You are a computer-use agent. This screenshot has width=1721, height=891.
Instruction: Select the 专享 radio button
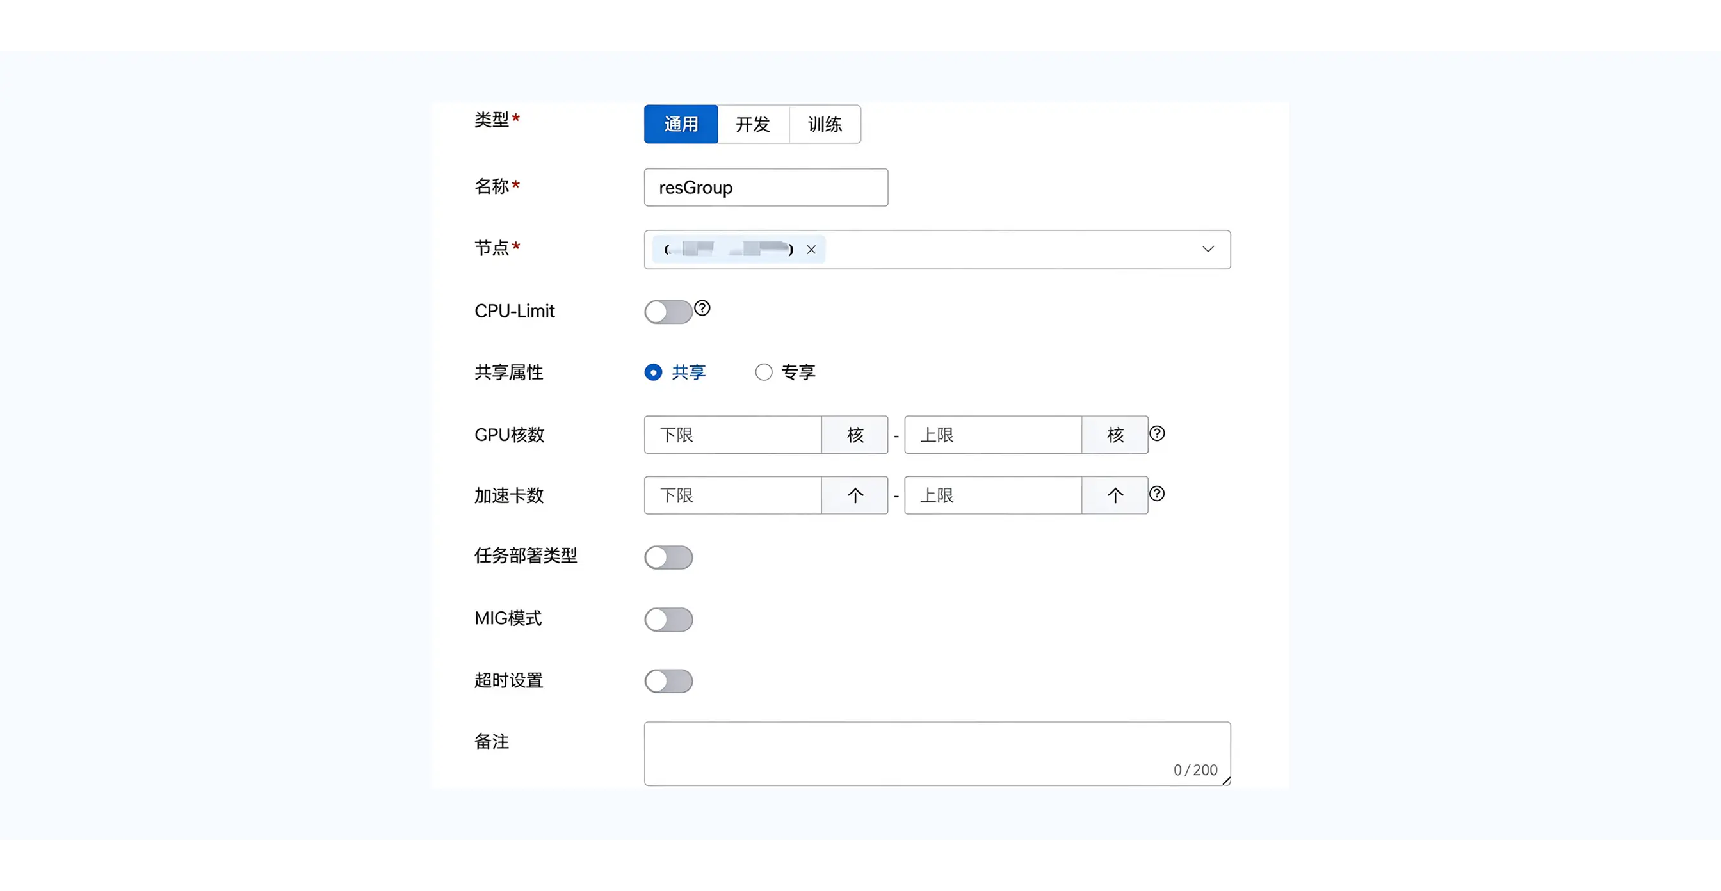[x=764, y=372]
